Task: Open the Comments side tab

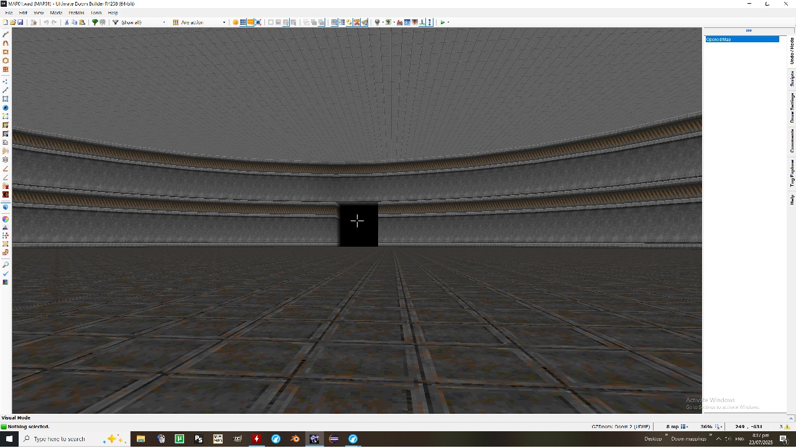Action: [x=792, y=140]
